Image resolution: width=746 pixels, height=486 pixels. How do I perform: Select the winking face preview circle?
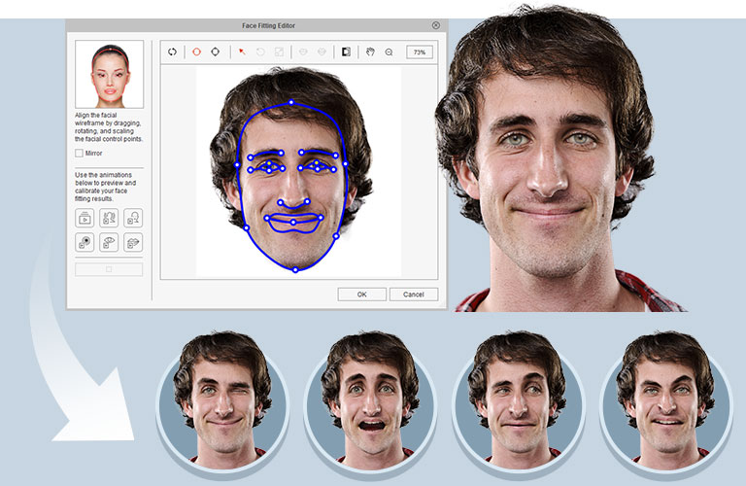222,399
